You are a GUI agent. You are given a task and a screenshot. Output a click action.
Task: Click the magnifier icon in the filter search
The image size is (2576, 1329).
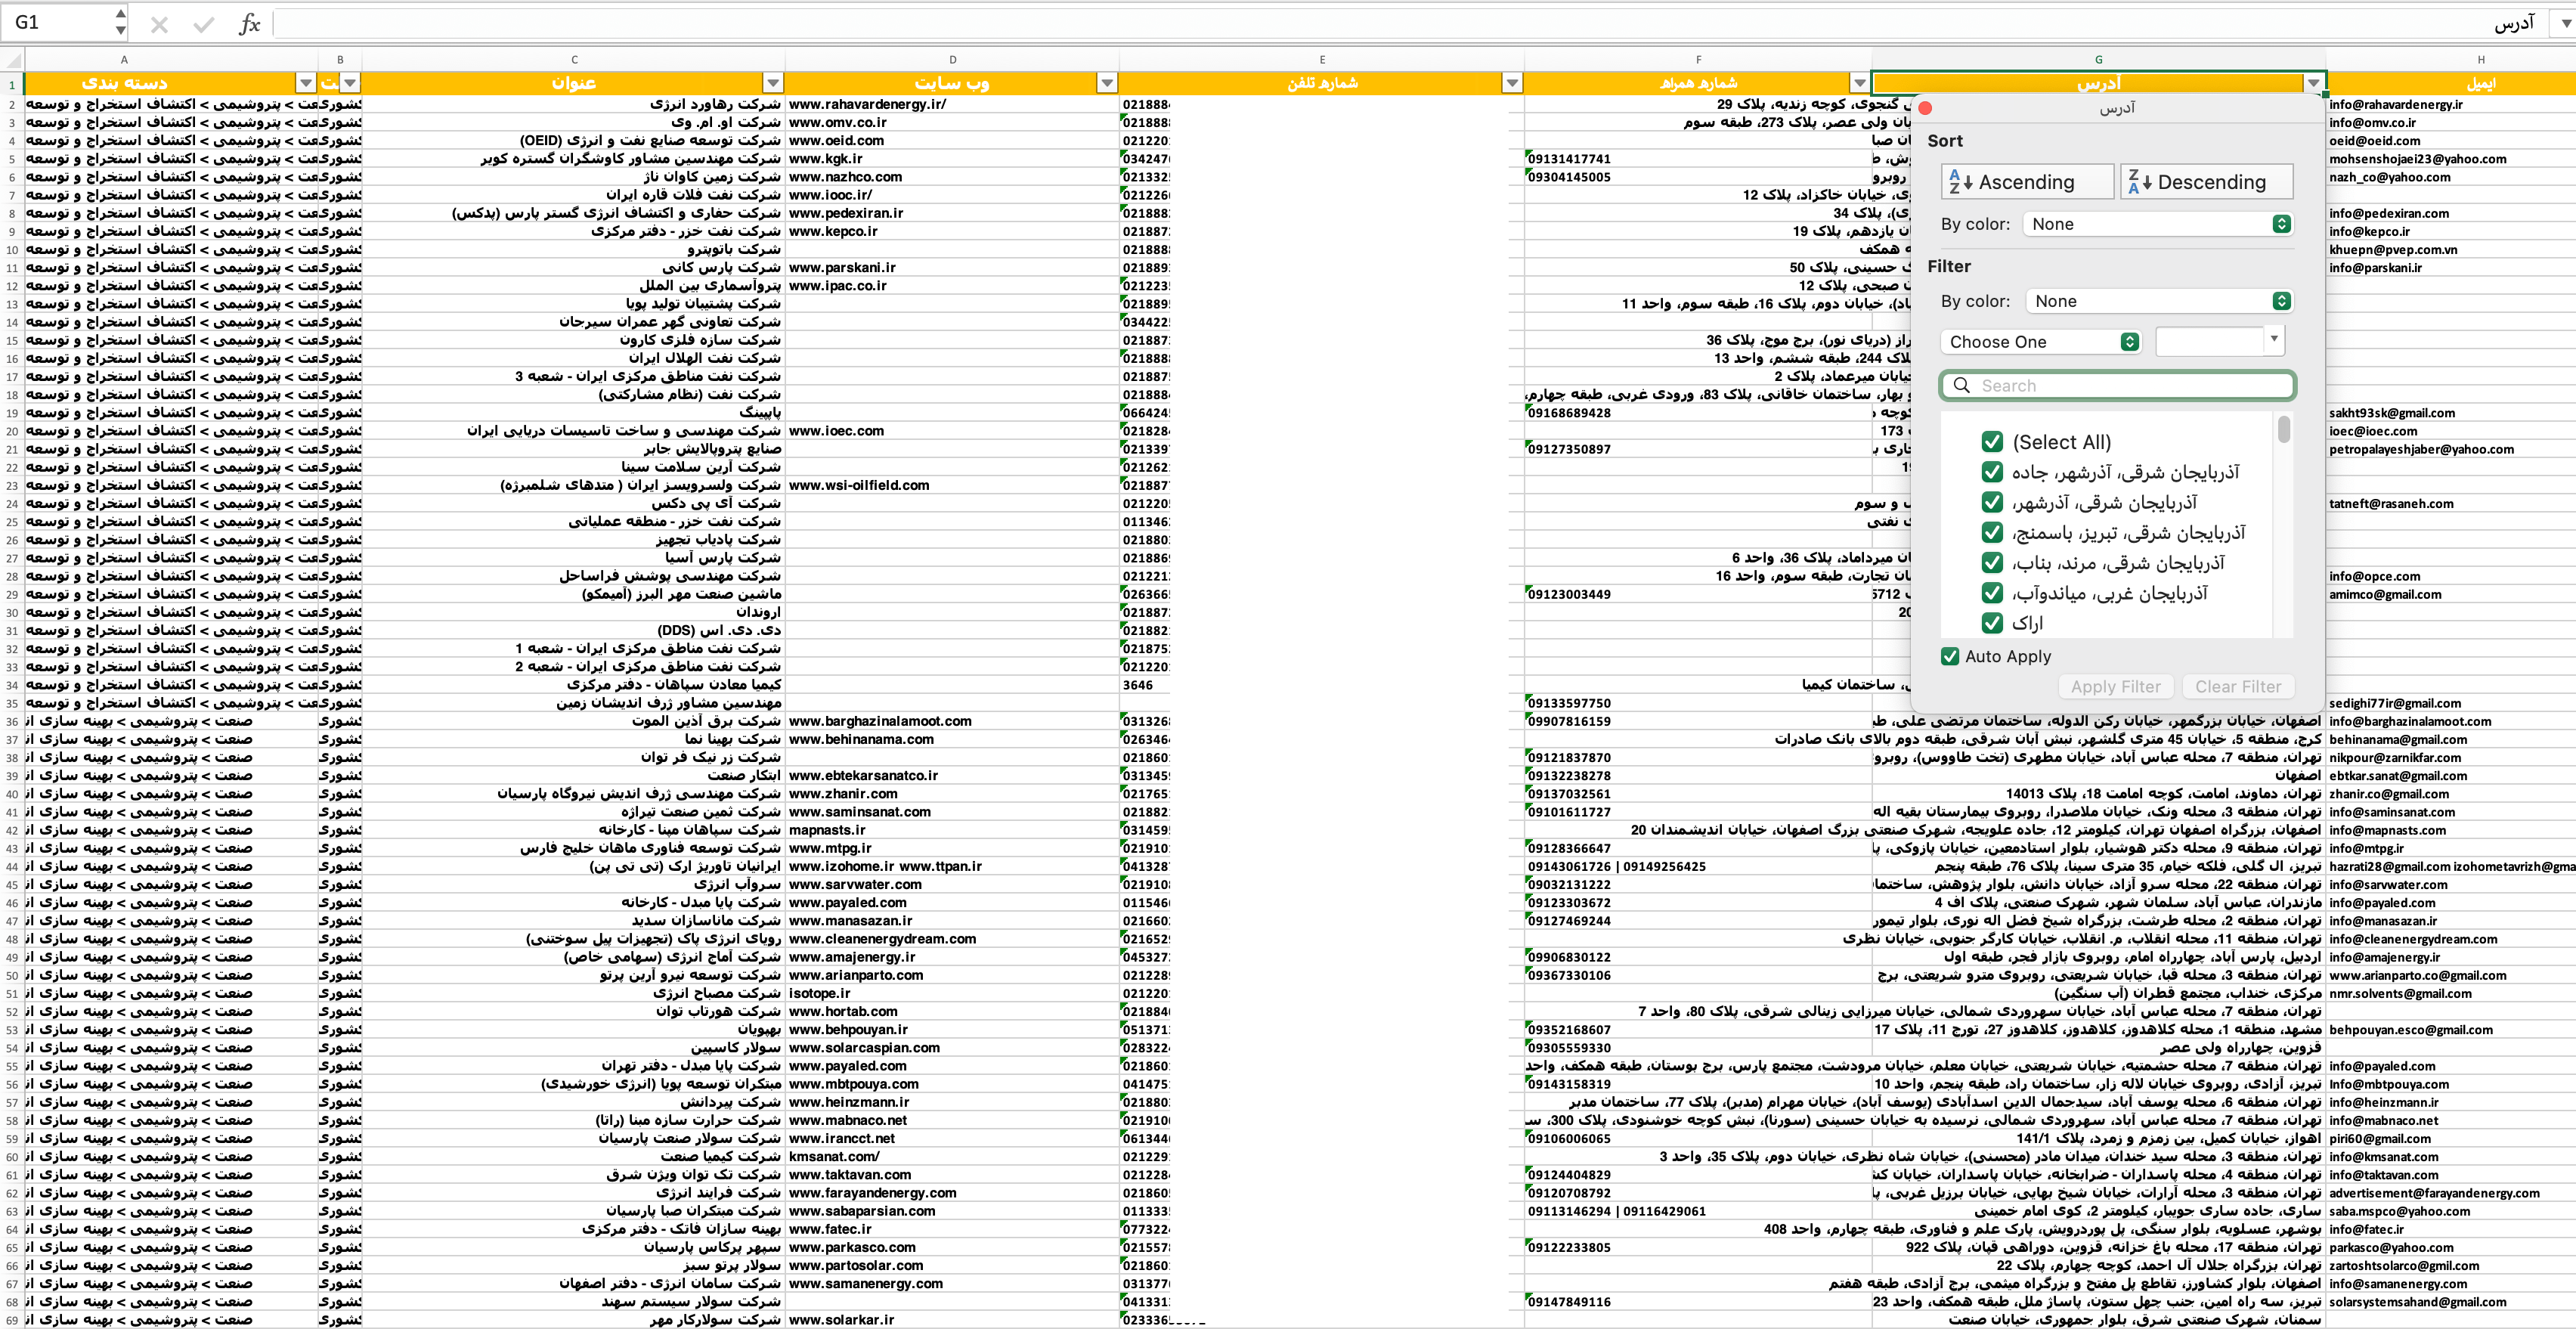coord(1962,386)
